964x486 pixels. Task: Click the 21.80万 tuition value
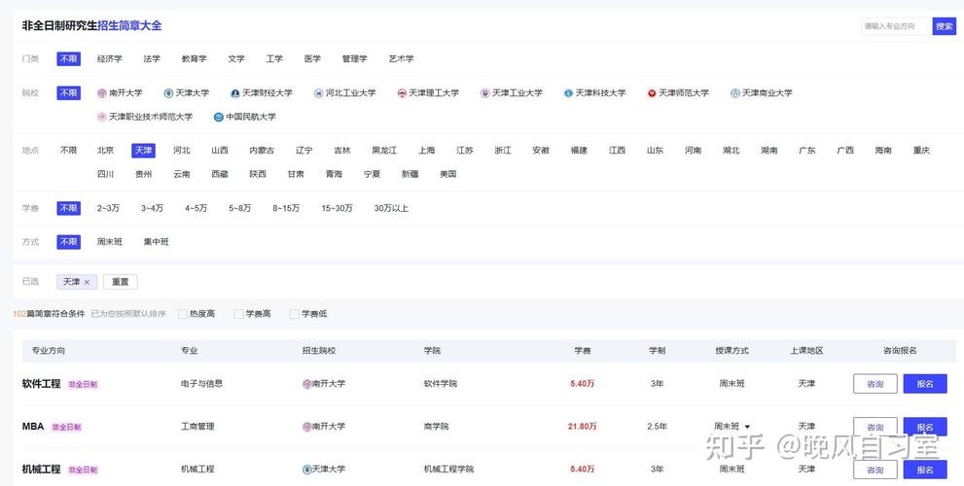tap(583, 427)
